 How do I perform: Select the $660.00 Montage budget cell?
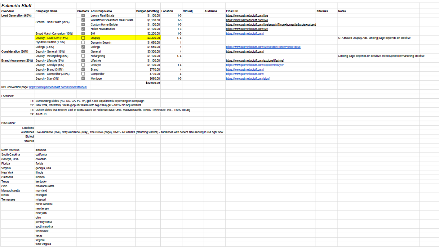(148, 78)
